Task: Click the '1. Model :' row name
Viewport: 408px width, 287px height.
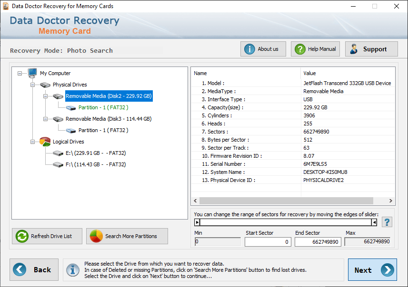Action: click(x=213, y=83)
